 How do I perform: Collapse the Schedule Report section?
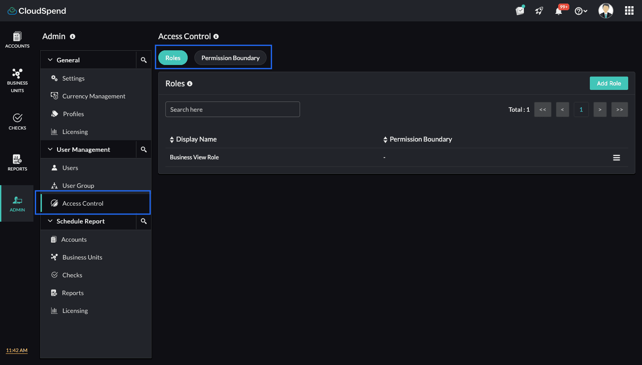[x=50, y=221]
